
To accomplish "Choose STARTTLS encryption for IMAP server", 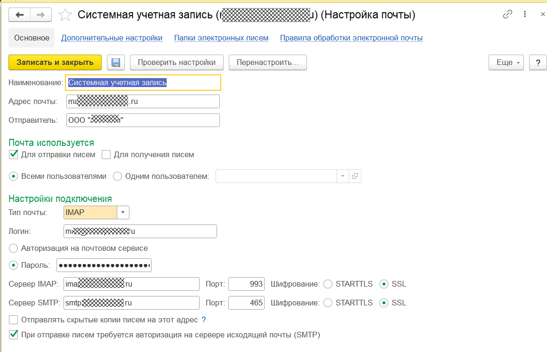I will (329, 284).
